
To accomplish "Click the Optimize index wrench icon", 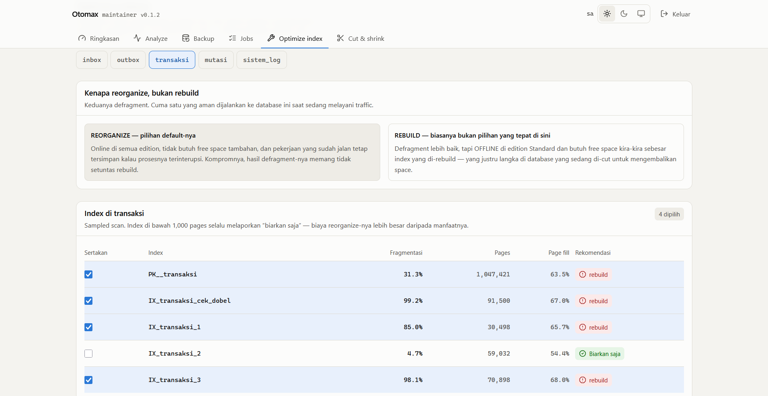I will (271, 38).
